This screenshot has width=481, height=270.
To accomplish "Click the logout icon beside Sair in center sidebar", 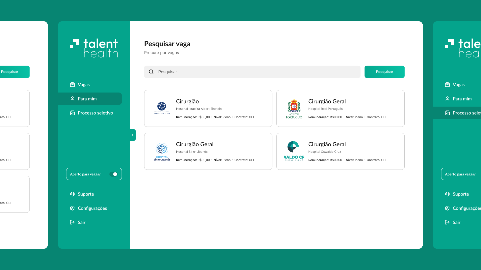I will point(72,222).
